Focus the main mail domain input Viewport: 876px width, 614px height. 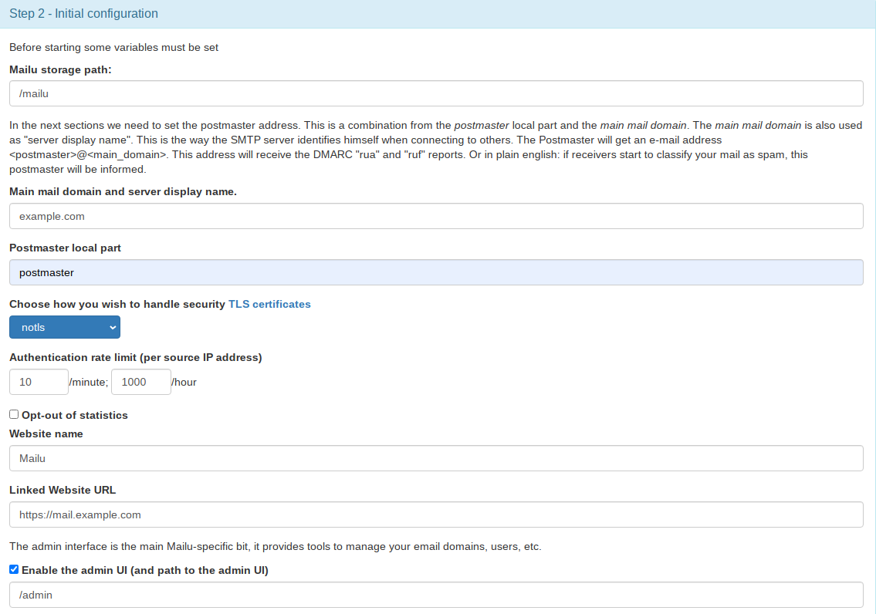[x=436, y=216]
